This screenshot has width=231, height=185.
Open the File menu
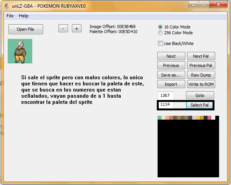[x=10, y=16]
